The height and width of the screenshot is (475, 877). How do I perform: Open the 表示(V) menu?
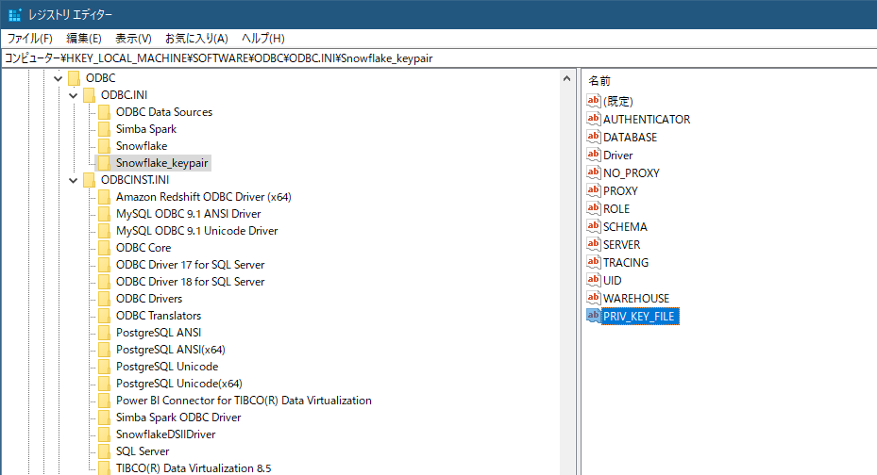[133, 39]
